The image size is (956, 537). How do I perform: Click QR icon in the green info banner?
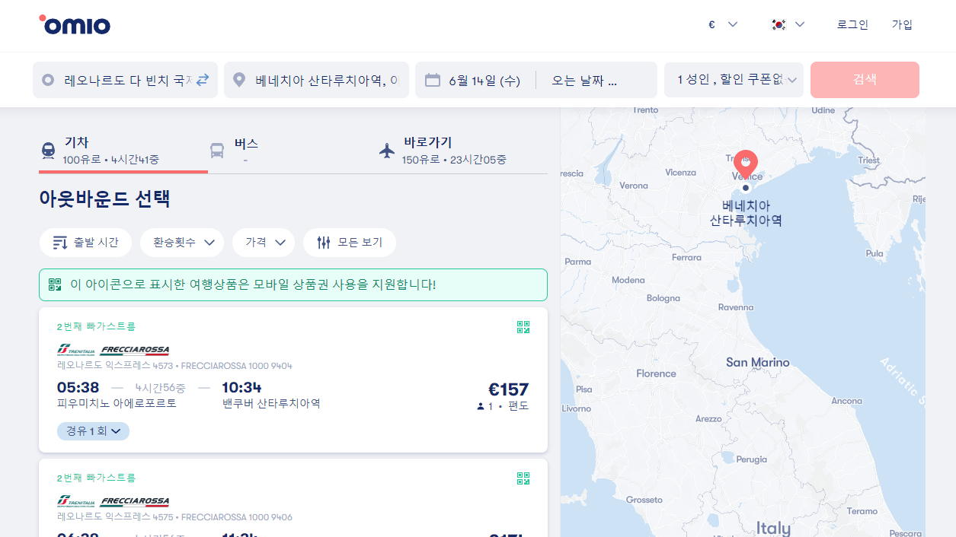(55, 284)
